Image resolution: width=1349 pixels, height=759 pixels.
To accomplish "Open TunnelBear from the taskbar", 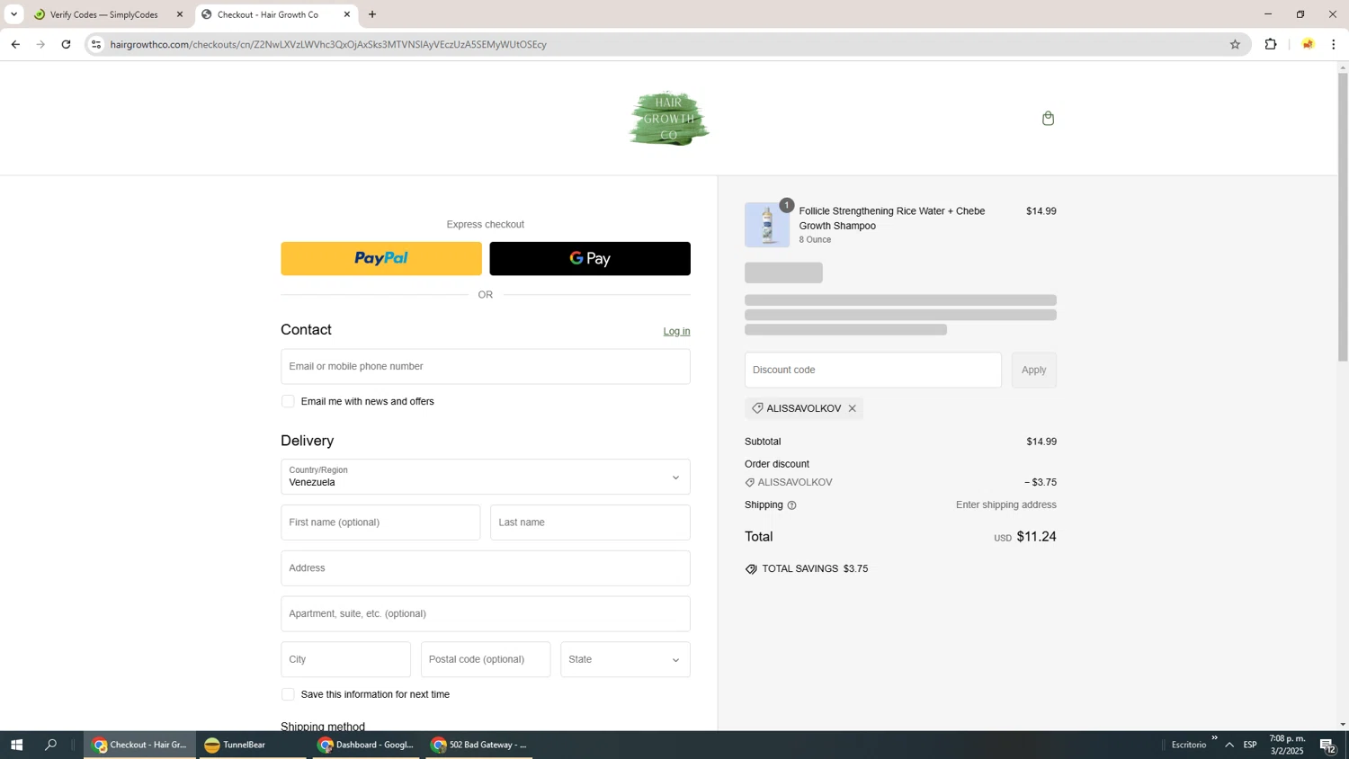I will click(x=254, y=745).
